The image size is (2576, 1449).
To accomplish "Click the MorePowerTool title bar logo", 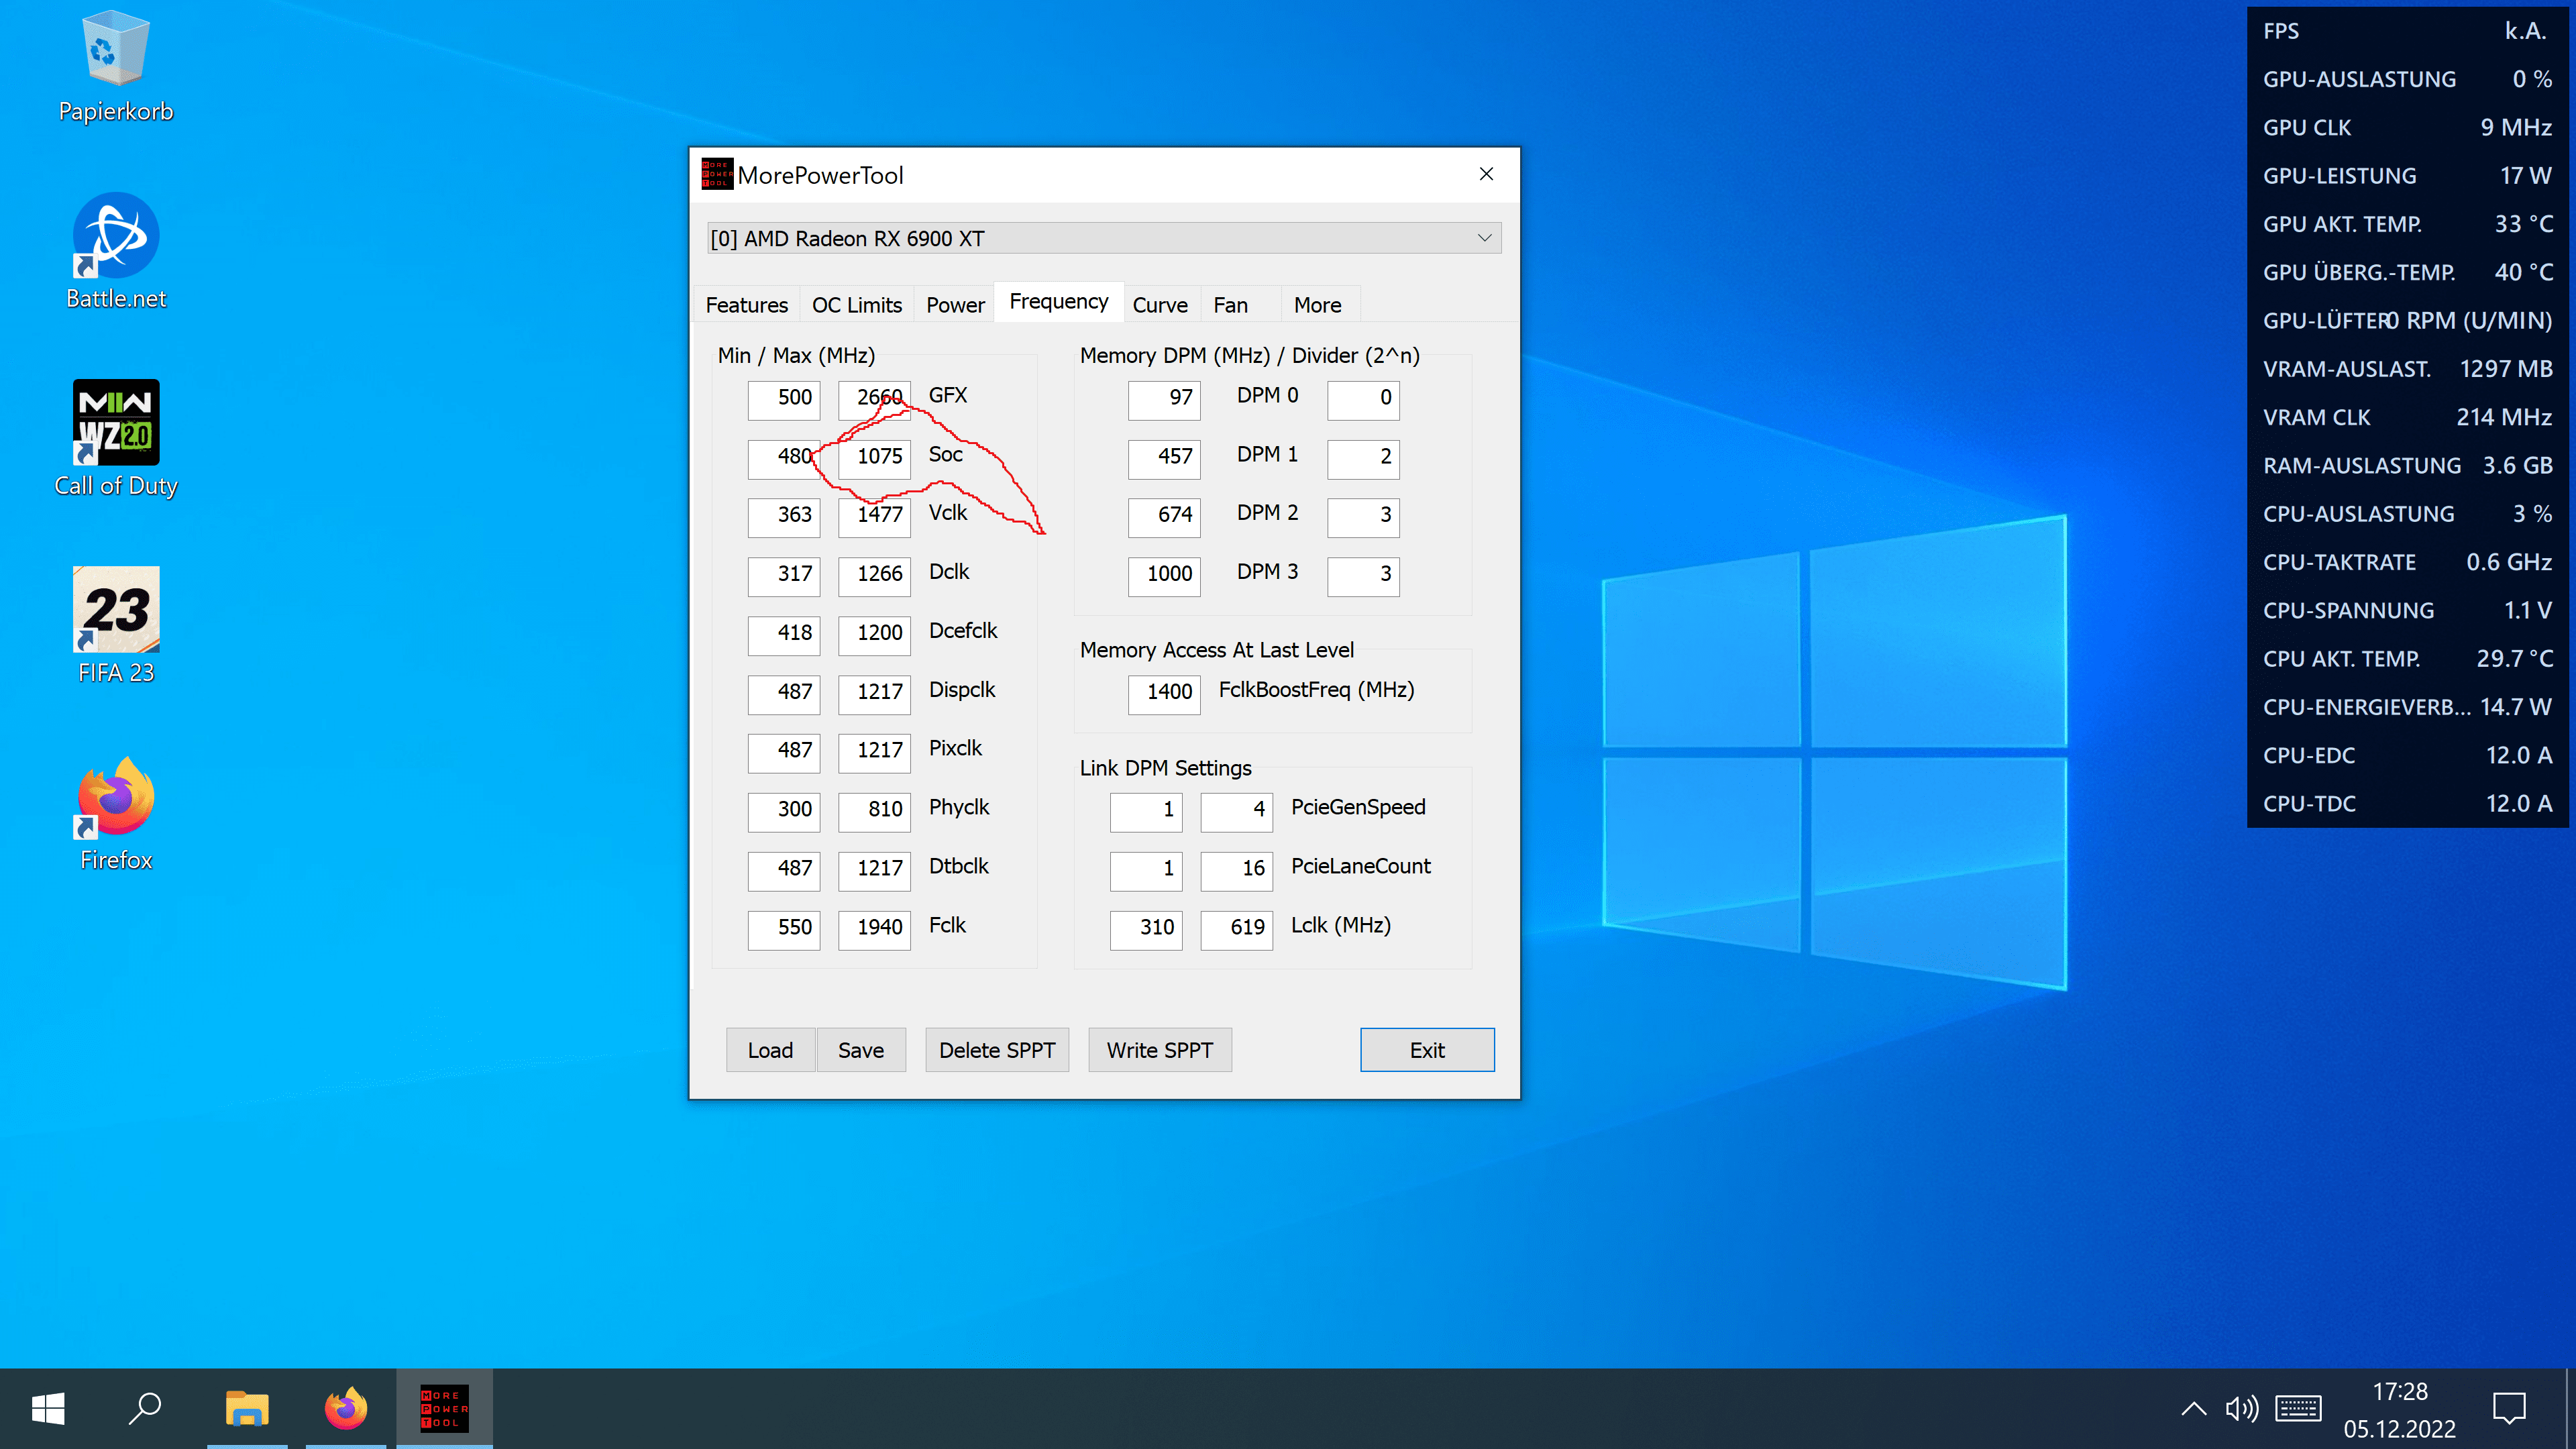I will point(717,175).
